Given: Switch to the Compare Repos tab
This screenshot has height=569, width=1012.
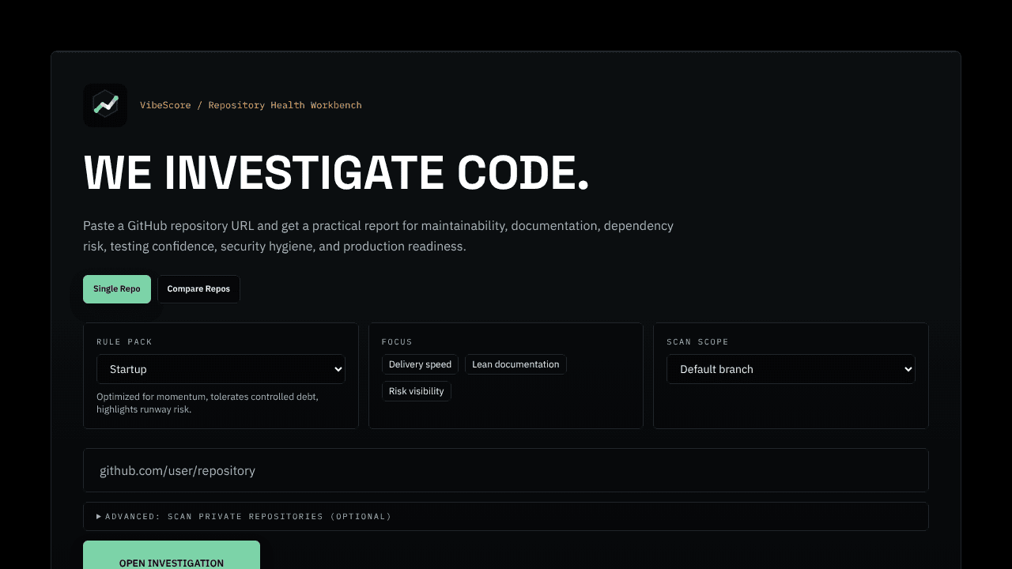Looking at the screenshot, I should tap(198, 289).
